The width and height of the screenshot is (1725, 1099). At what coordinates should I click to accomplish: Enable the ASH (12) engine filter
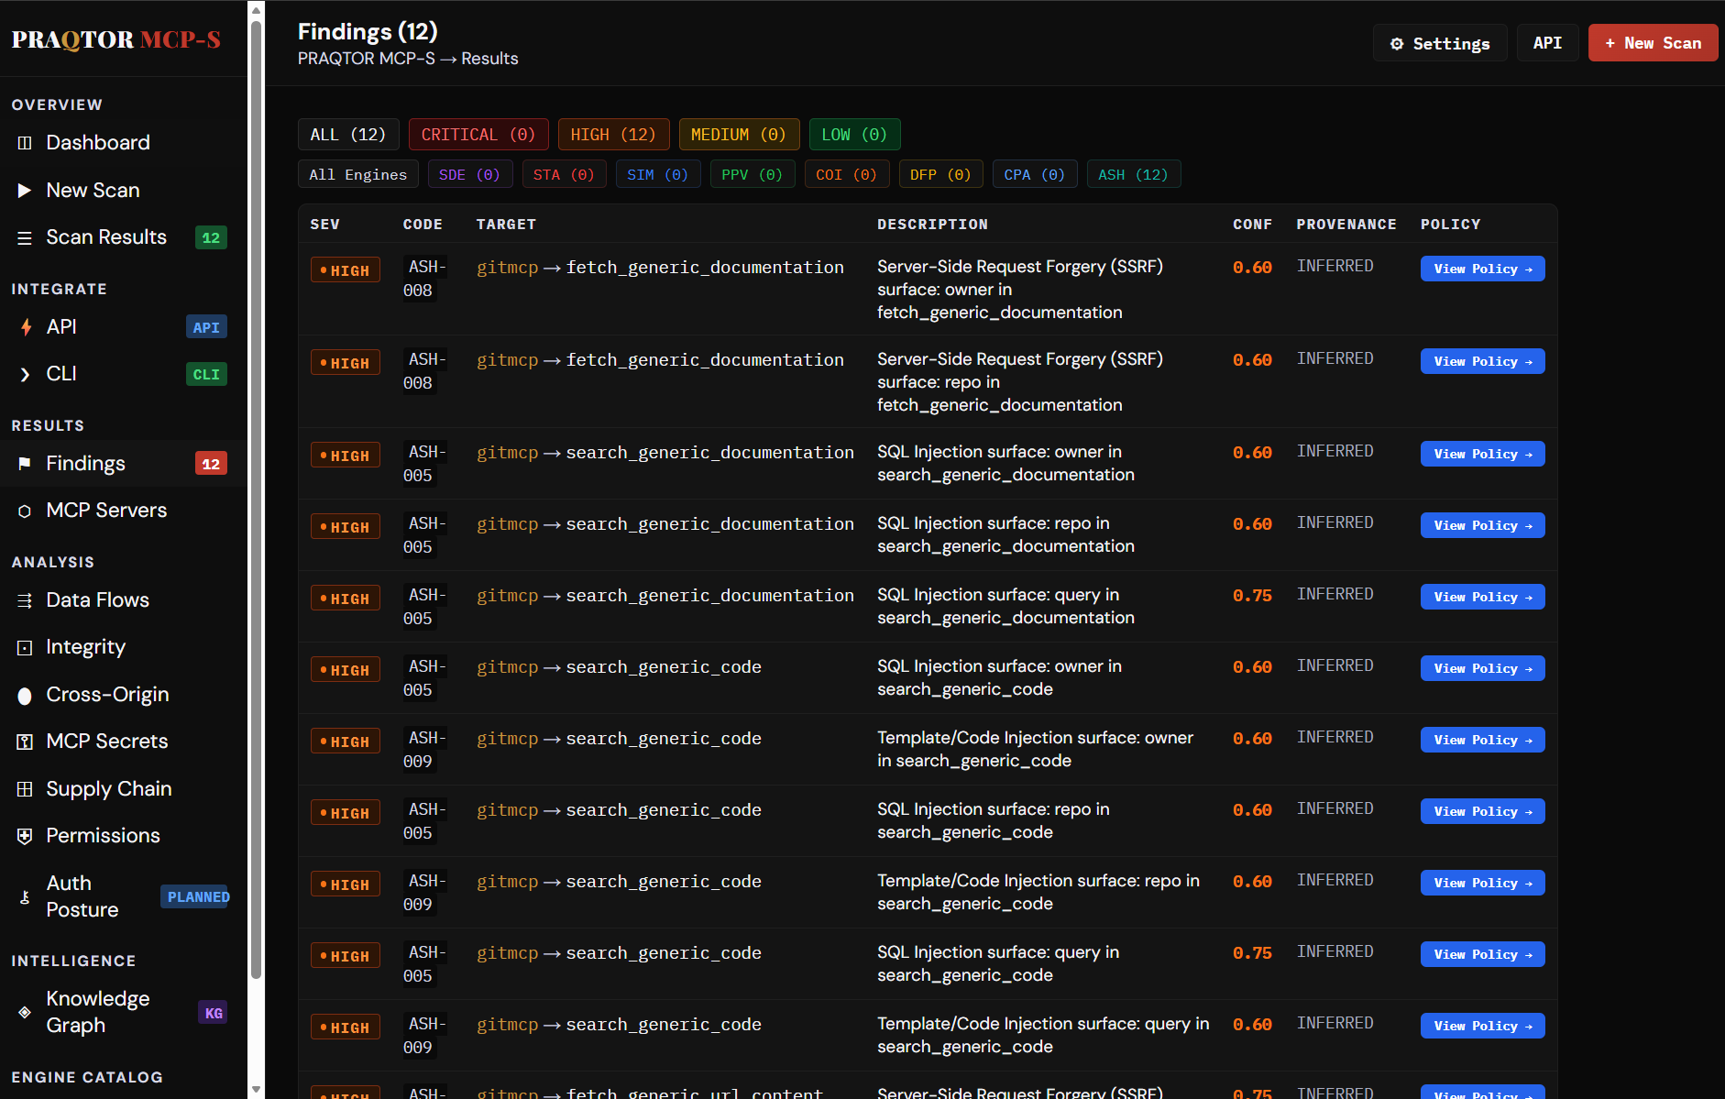[x=1132, y=174]
